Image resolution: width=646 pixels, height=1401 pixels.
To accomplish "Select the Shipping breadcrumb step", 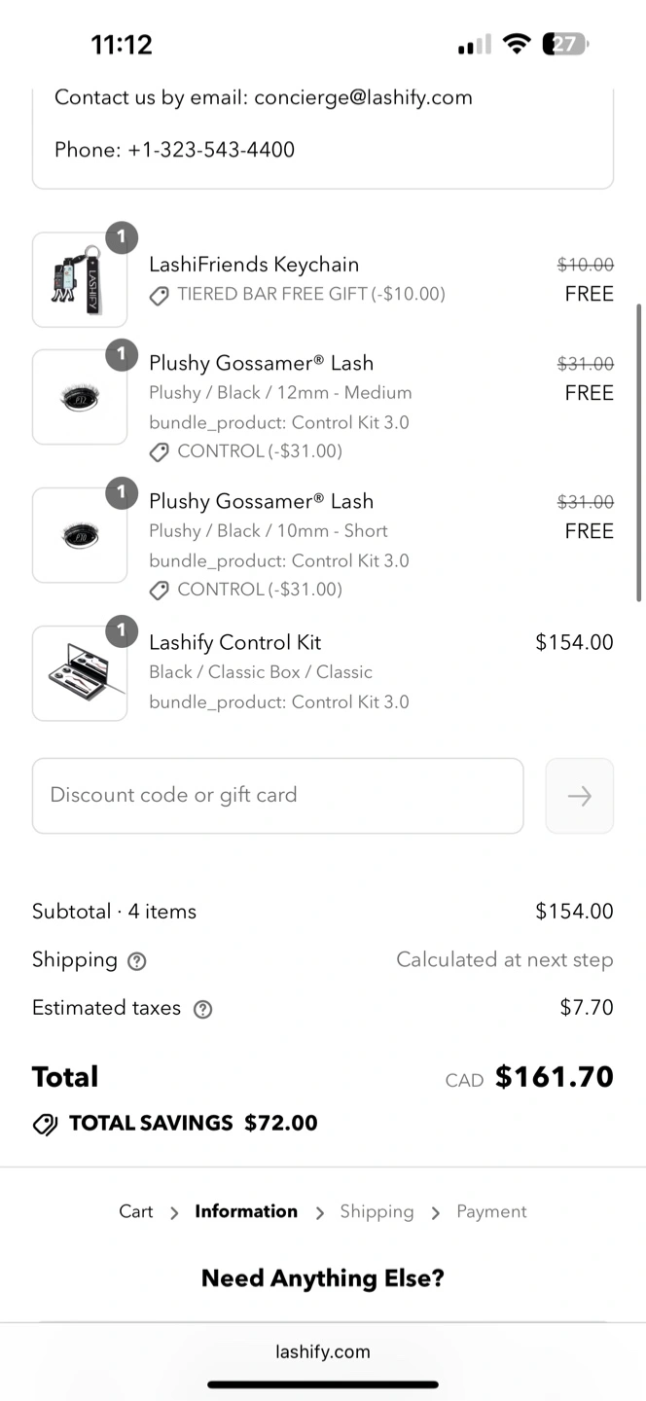I will 377,1211.
